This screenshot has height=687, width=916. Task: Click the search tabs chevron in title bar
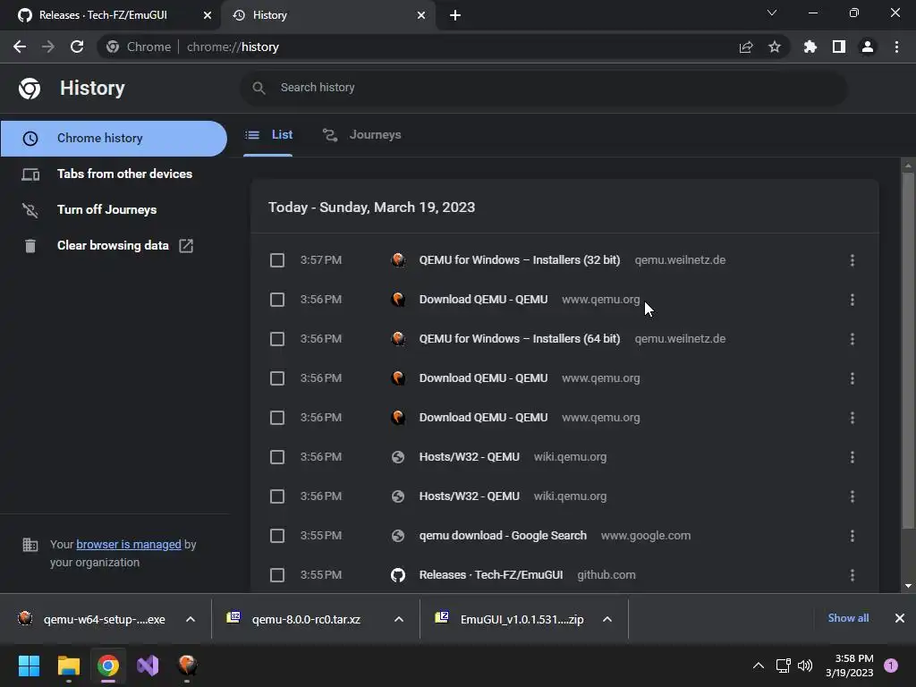pyautogui.click(x=772, y=13)
